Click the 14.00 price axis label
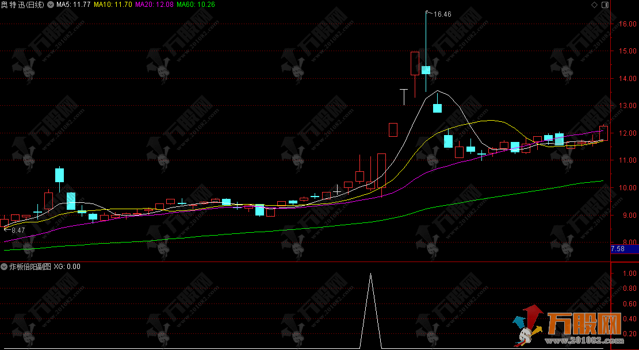 [627, 79]
